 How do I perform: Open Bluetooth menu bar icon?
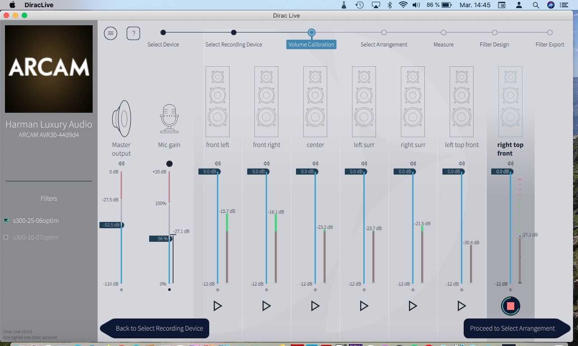(x=390, y=5)
